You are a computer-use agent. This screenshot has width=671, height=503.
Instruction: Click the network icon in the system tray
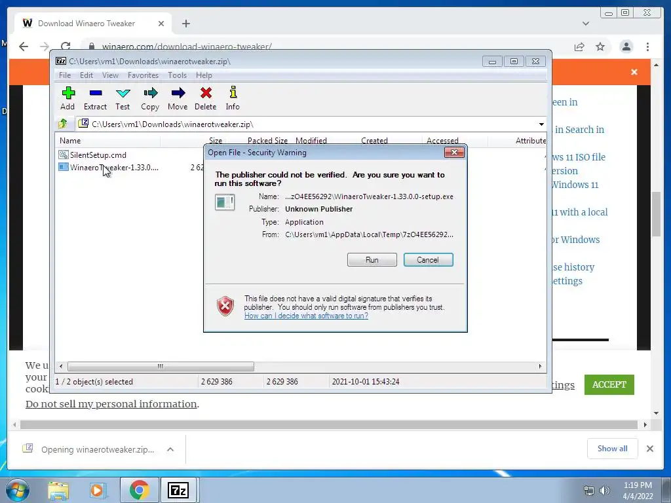click(x=589, y=491)
